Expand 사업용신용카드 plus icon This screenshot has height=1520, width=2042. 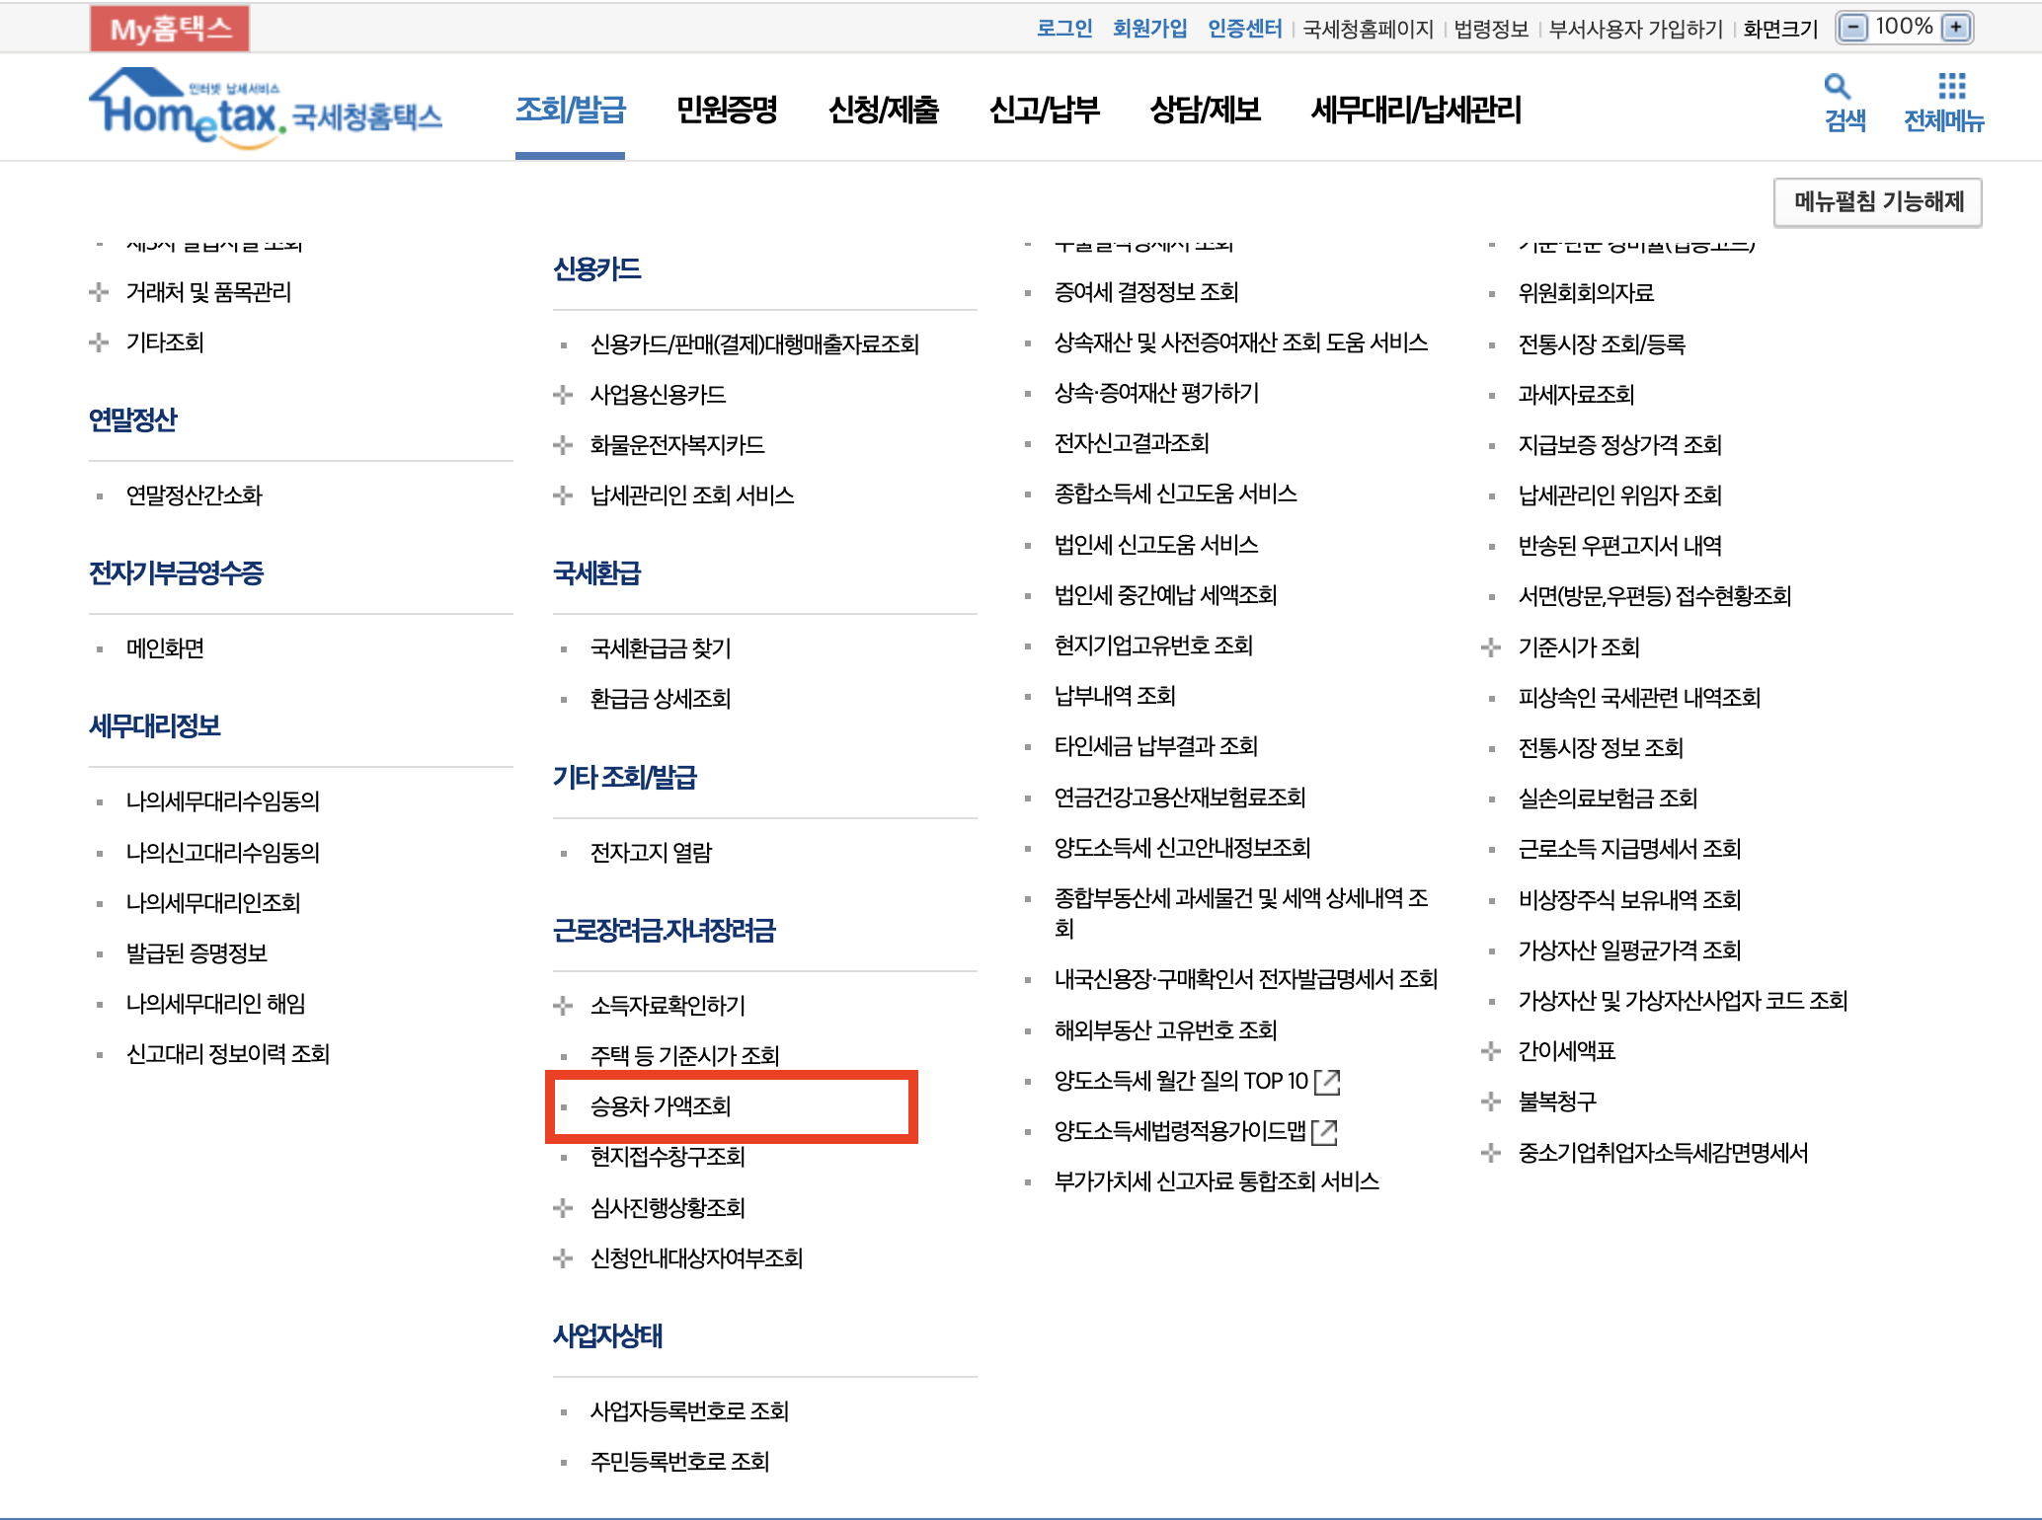[x=563, y=395]
